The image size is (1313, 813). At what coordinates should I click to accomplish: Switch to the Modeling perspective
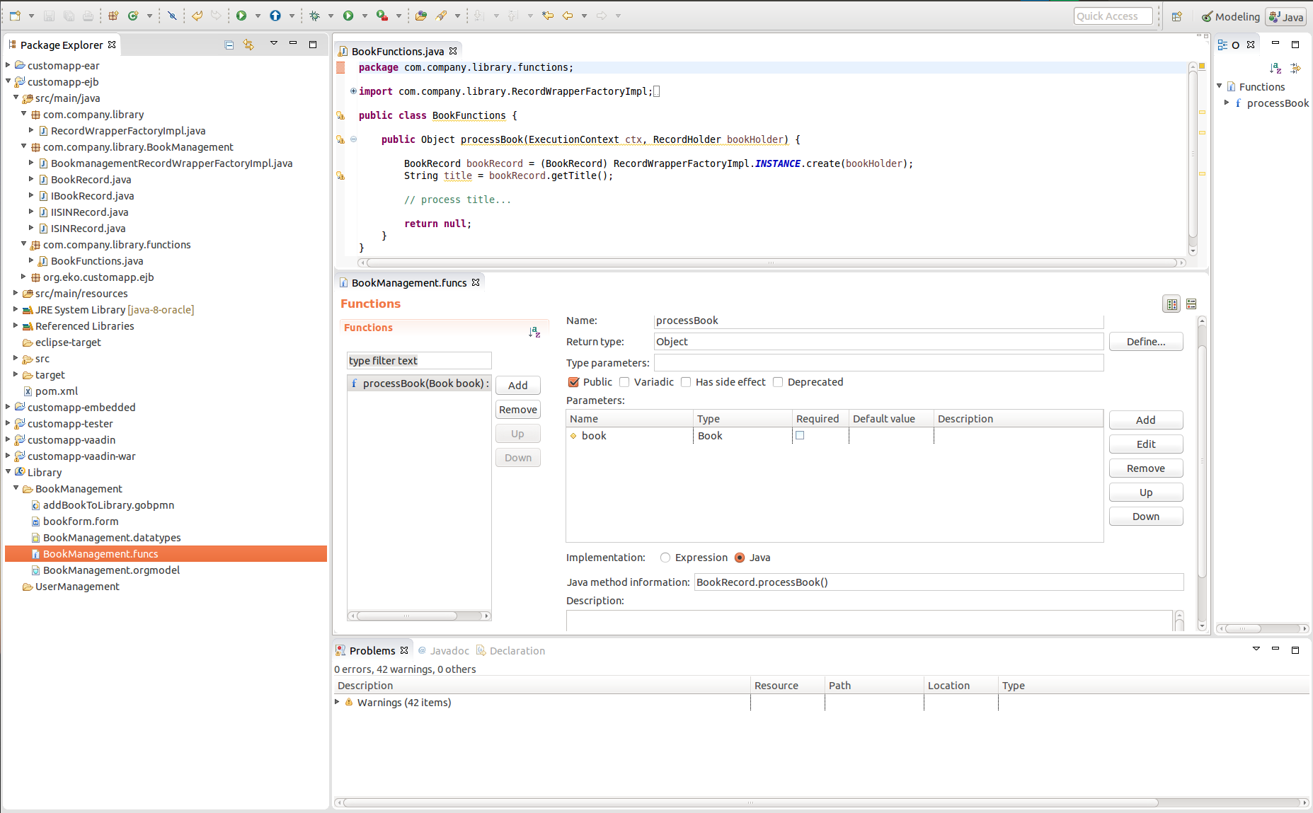click(1230, 16)
